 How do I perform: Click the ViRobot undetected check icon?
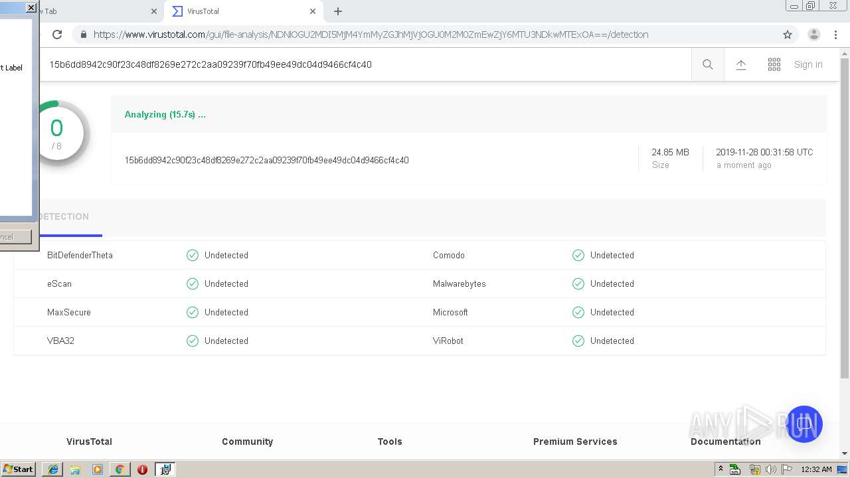(x=578, y=341)
